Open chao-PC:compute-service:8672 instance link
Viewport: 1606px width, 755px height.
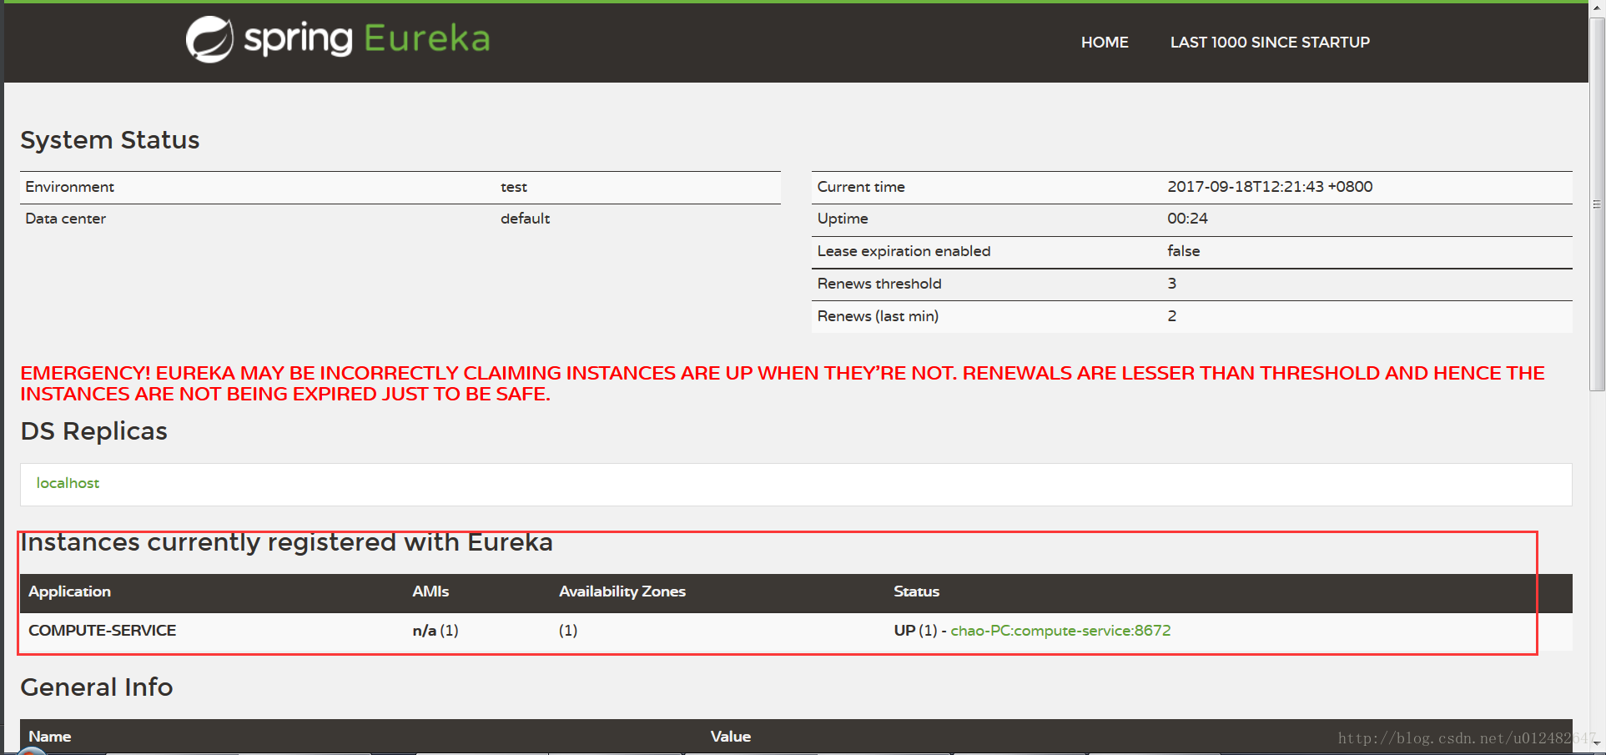tap(1060, 631)
